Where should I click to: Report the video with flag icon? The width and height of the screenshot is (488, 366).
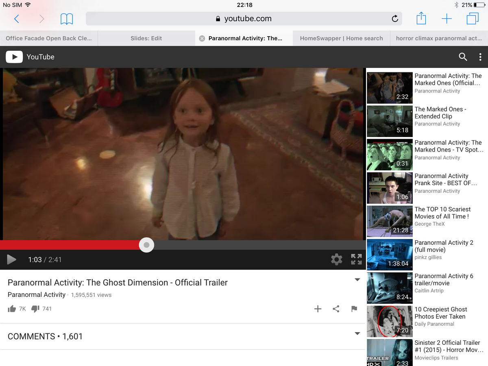click(354, 309)
